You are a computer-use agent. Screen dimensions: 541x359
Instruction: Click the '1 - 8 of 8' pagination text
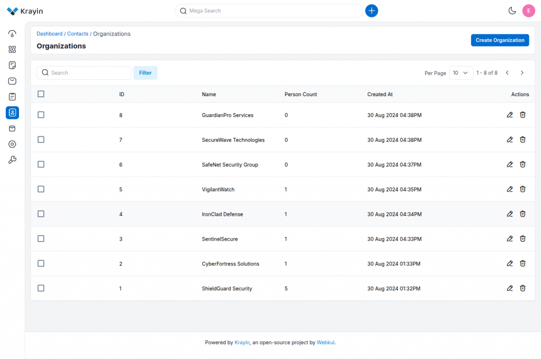487,73
